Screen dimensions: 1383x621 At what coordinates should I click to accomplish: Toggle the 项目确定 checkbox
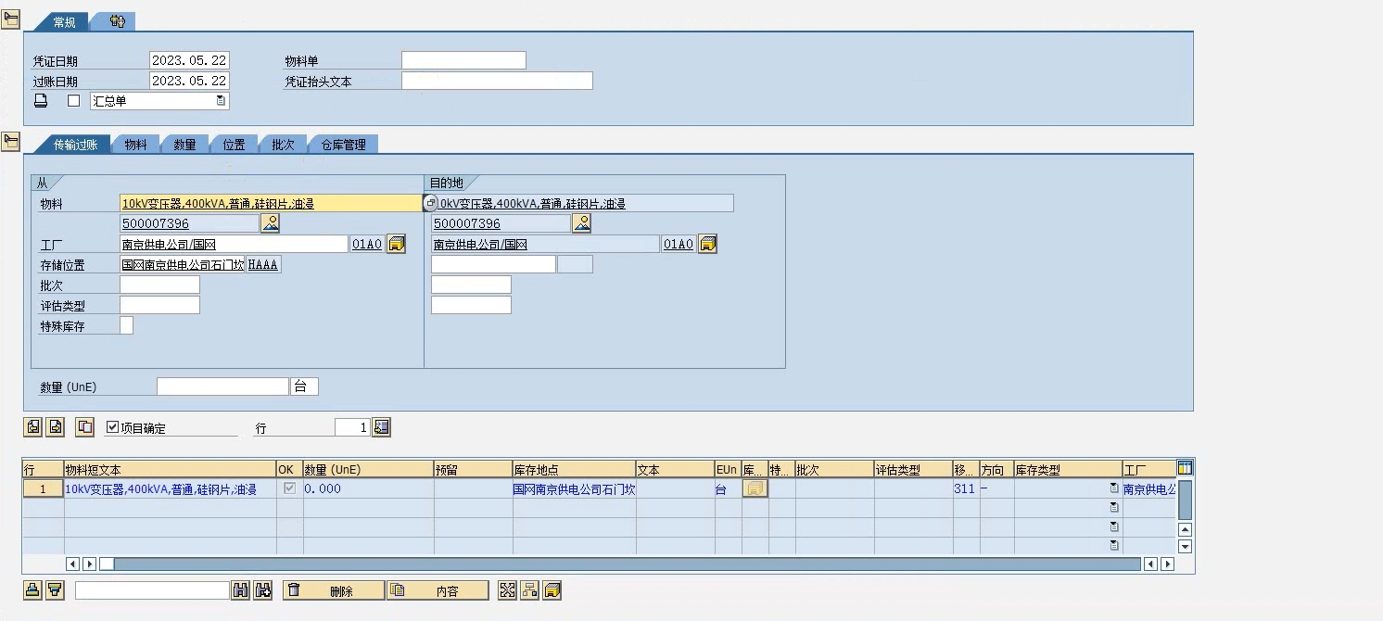pos(113,427)
